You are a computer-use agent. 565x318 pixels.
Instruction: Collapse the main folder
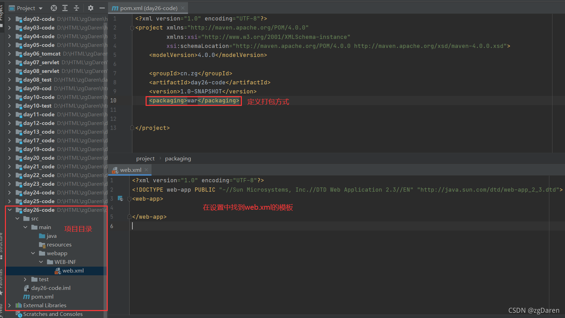pyautogui.click(x=25, y=227)
